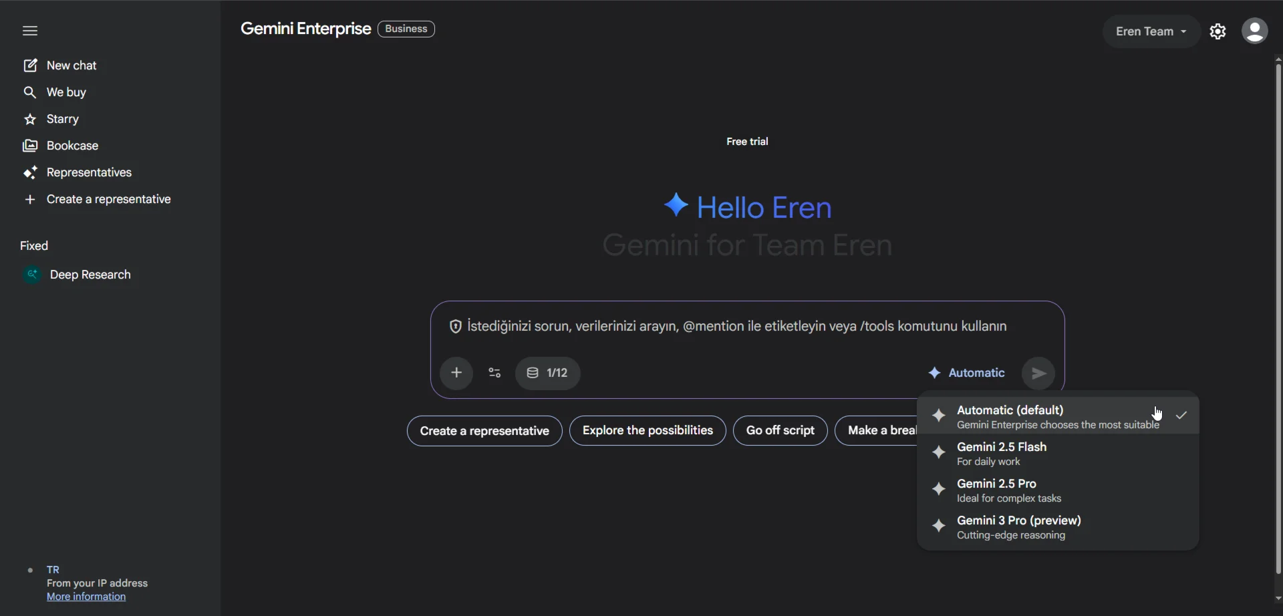
Task: Click the Explore the possibilities chip
Action: coord(648,430)
